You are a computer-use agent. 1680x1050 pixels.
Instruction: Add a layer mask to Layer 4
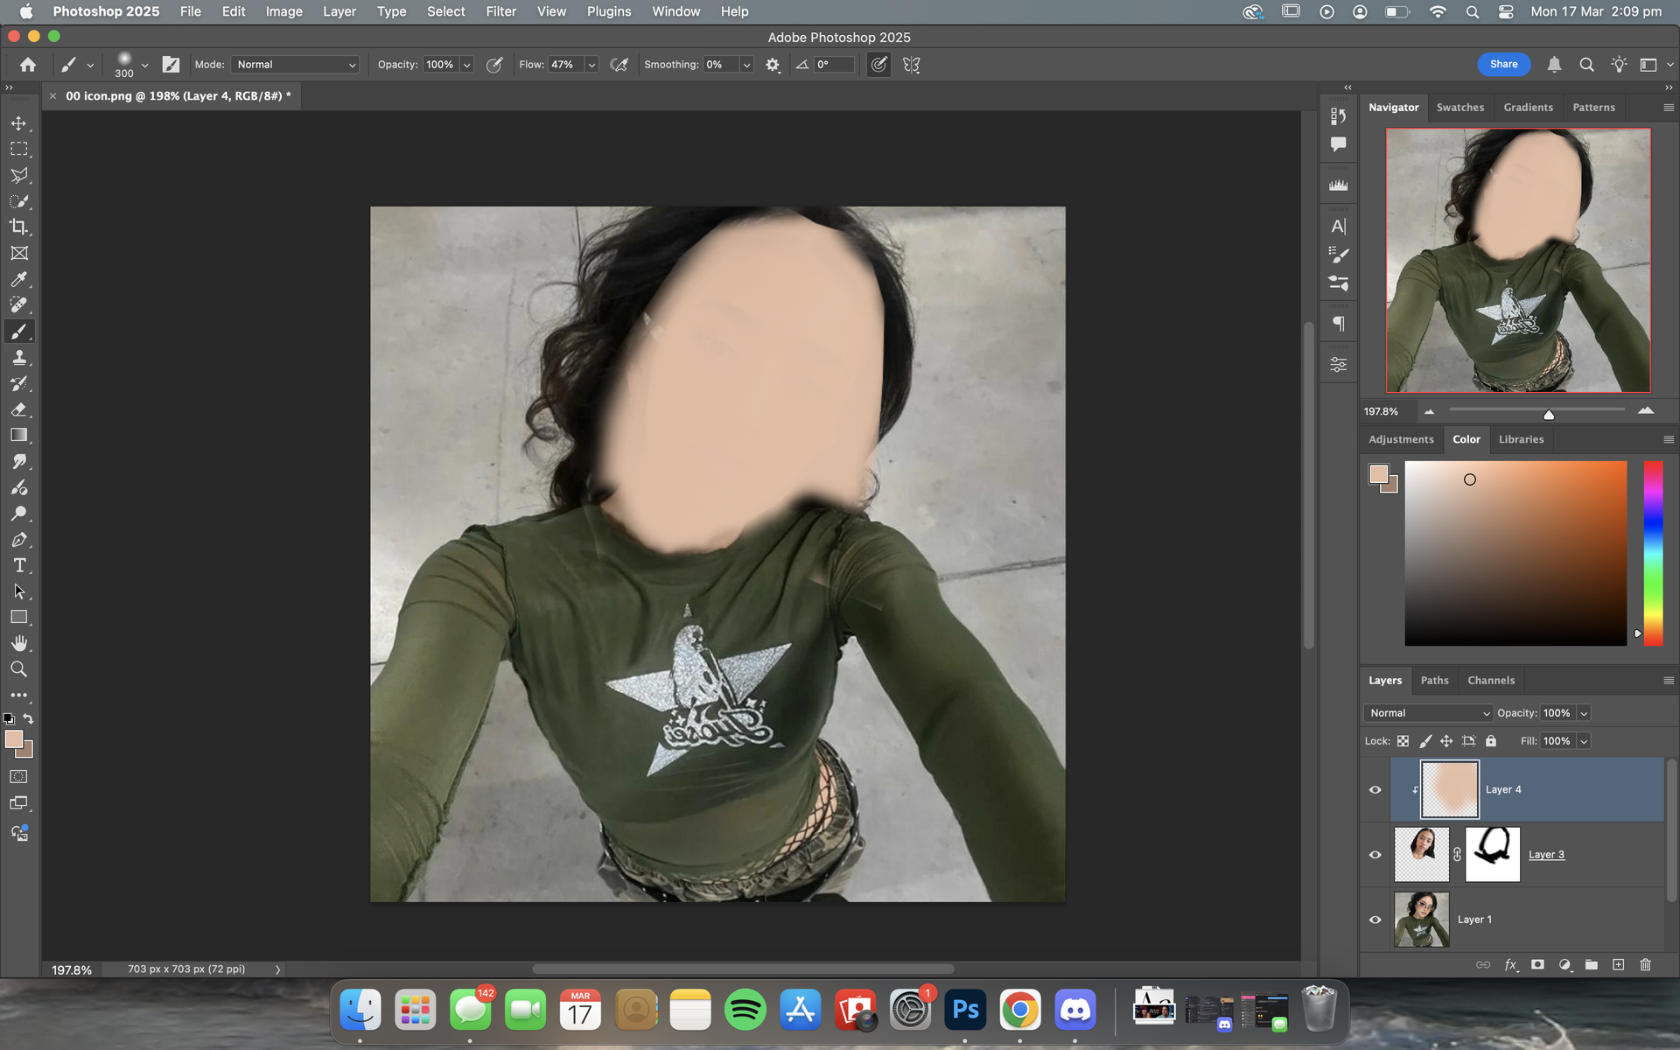click(x=1537, y=964)
